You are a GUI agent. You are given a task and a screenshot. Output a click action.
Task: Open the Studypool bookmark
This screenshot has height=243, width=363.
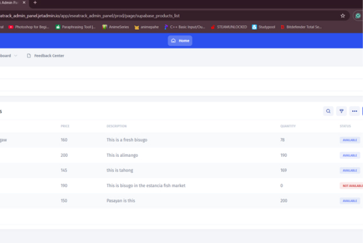coord(264,27)
